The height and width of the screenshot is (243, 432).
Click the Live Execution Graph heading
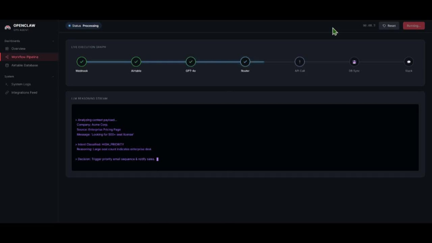tap(89, 47)
